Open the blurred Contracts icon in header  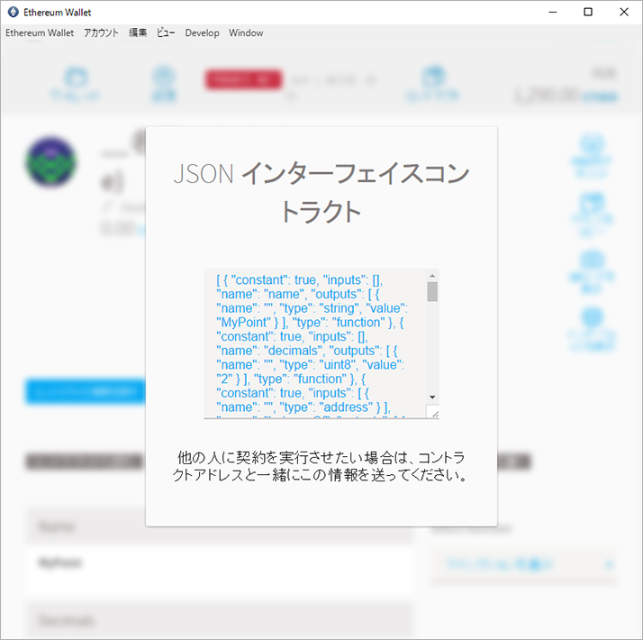point(433,83)
